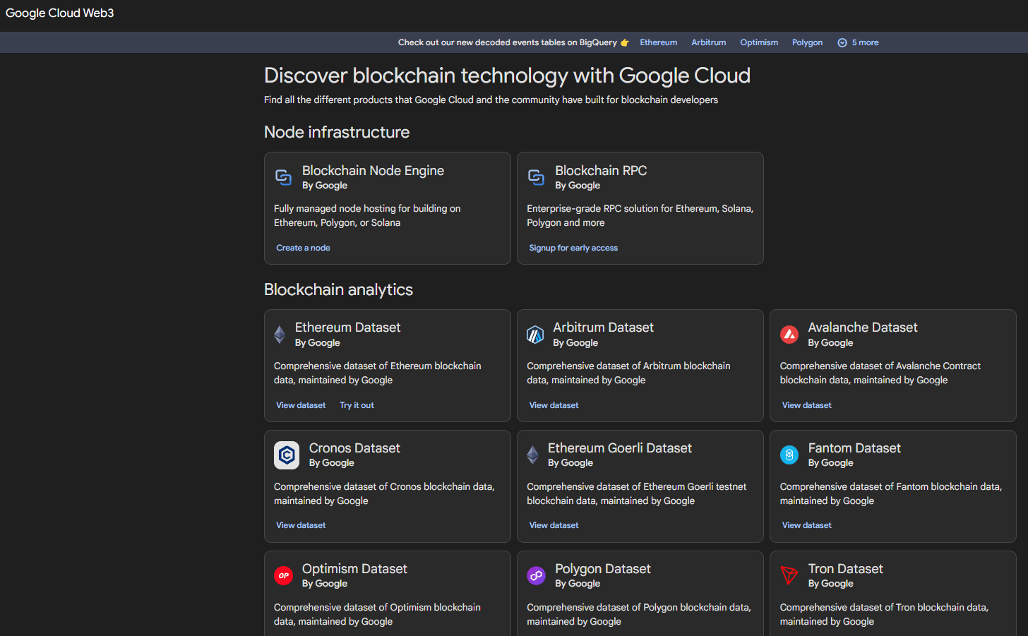This screenshot has width=1028, height=636.
Task: Click Create a node link
Action: pos(303,248)
